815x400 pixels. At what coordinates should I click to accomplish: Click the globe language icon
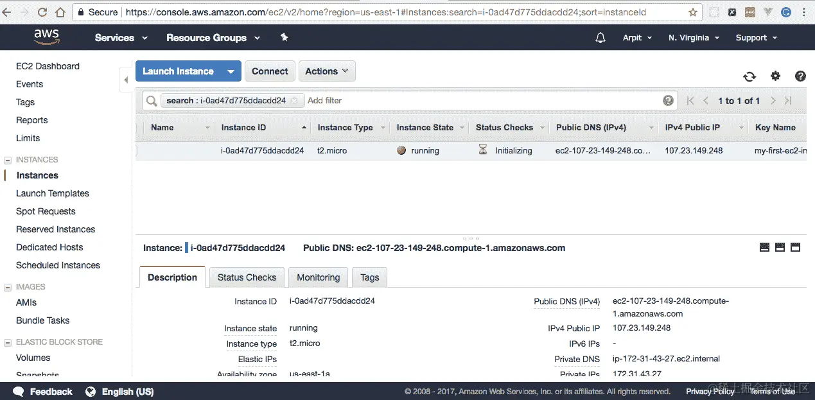[x=91, y=392]
